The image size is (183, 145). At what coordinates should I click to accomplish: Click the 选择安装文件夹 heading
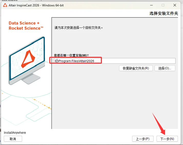point(164,14)
